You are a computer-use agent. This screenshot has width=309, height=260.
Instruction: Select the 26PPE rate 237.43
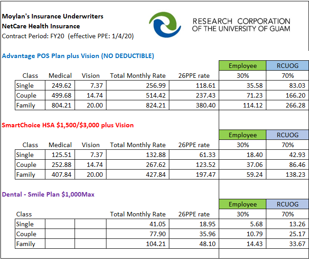pos(194,95)
